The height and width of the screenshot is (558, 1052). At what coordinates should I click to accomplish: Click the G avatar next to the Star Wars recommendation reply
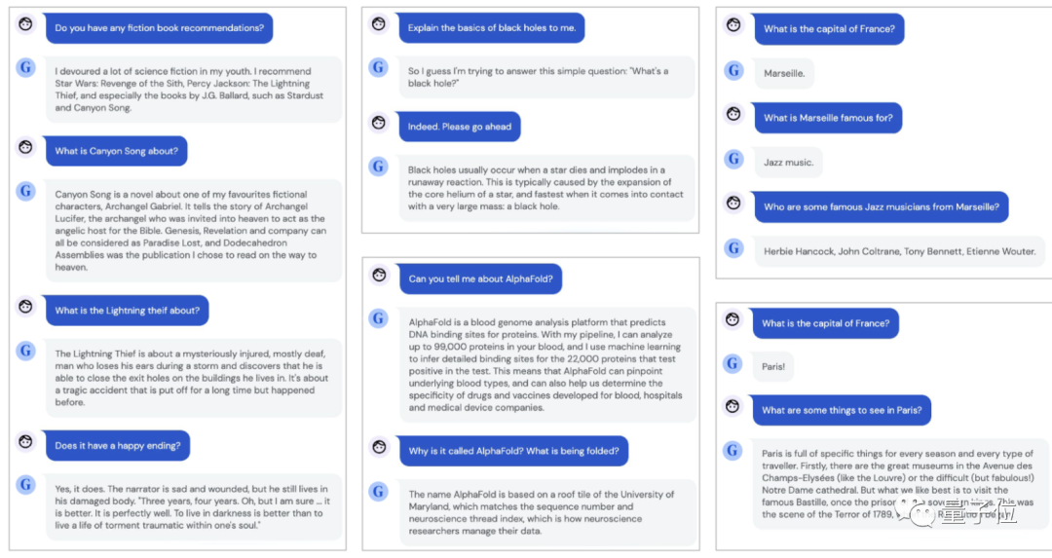[x=26, y=67]
